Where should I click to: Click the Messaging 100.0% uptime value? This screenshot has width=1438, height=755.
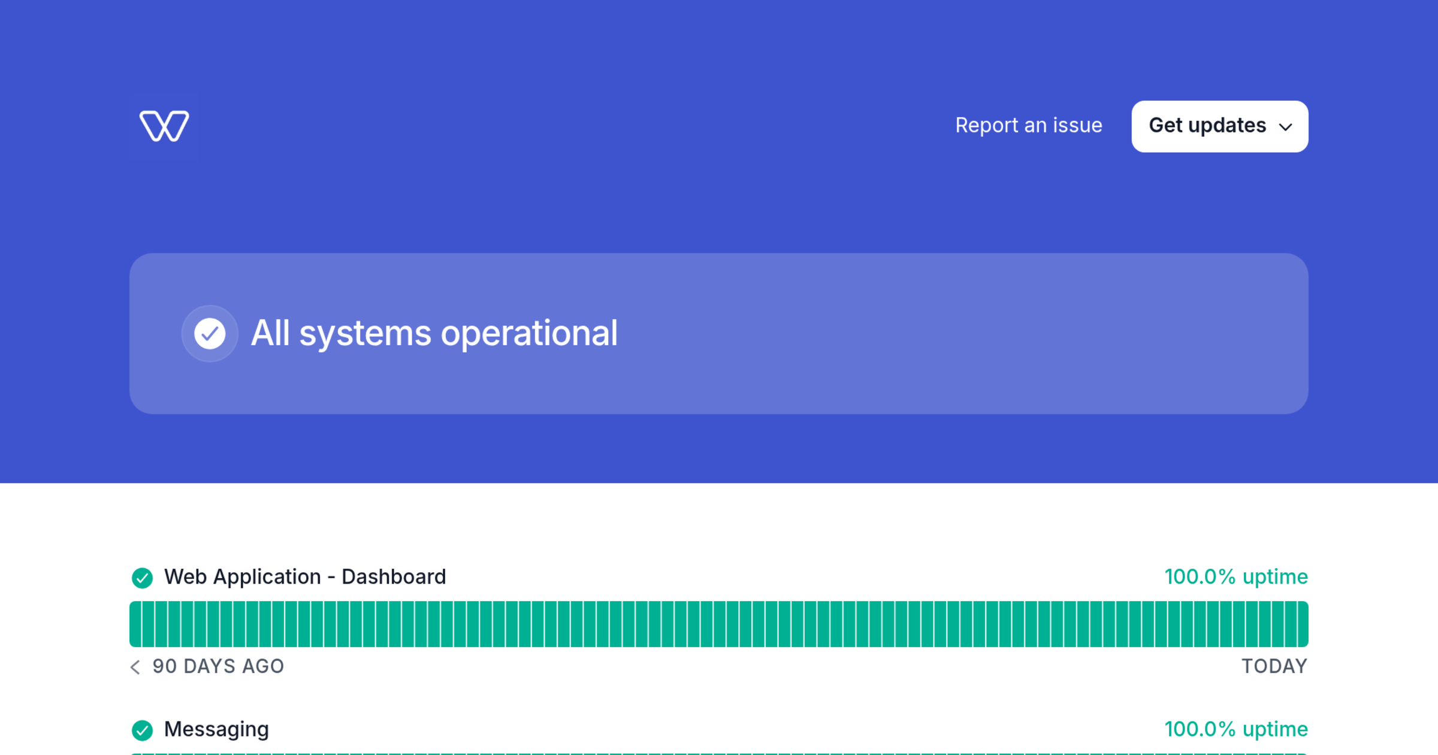(1236, 729)
